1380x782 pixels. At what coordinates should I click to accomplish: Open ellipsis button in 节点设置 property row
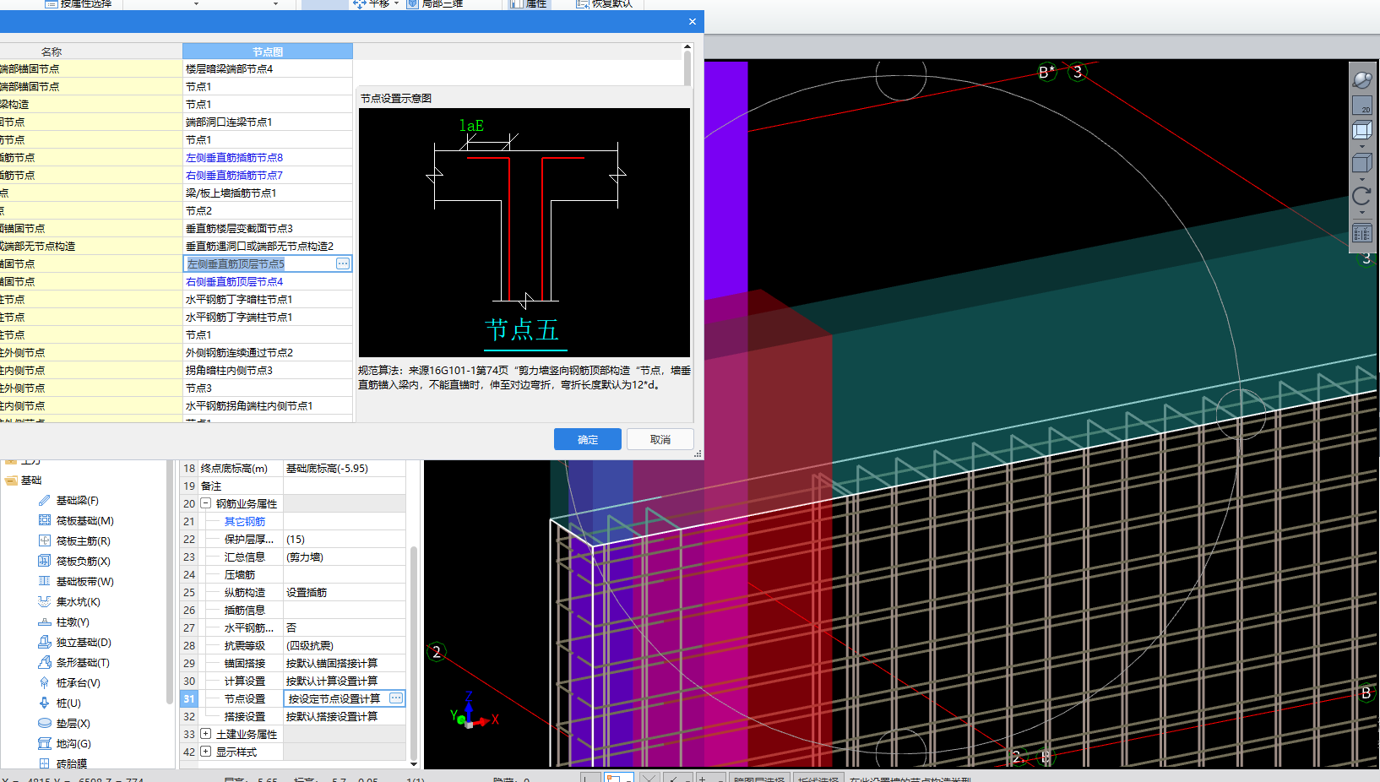395,698
